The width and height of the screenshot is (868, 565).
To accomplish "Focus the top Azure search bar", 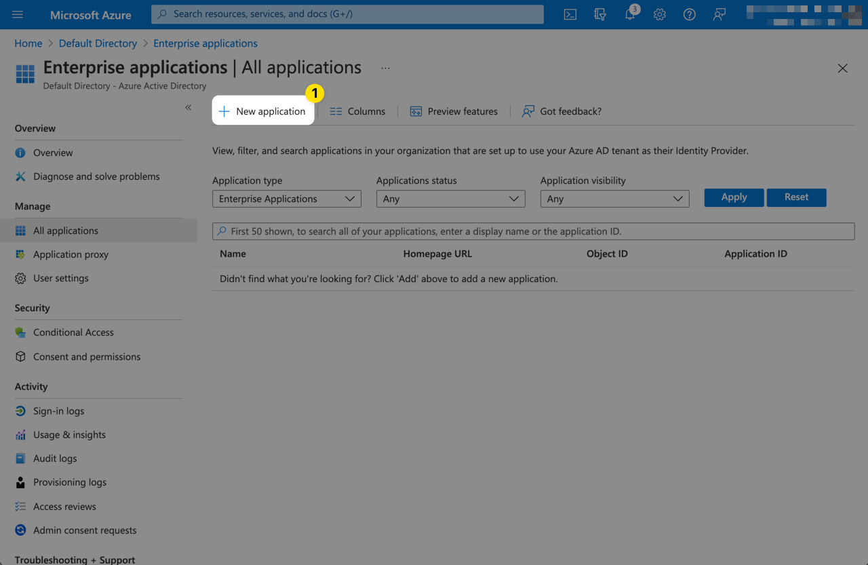I will tap(347, 14).
